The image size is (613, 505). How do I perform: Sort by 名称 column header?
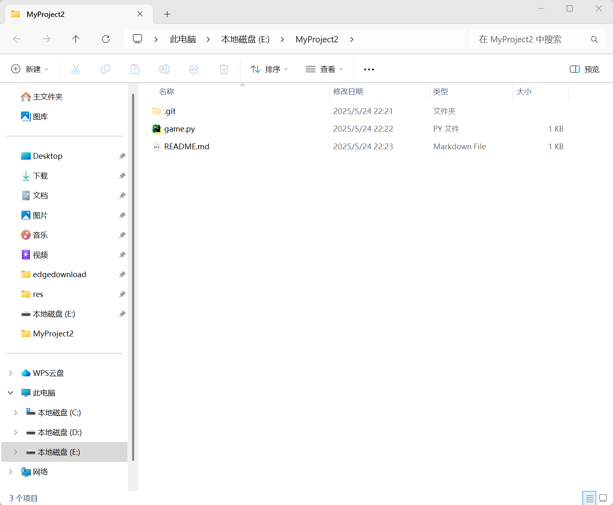tap(167, 92)
